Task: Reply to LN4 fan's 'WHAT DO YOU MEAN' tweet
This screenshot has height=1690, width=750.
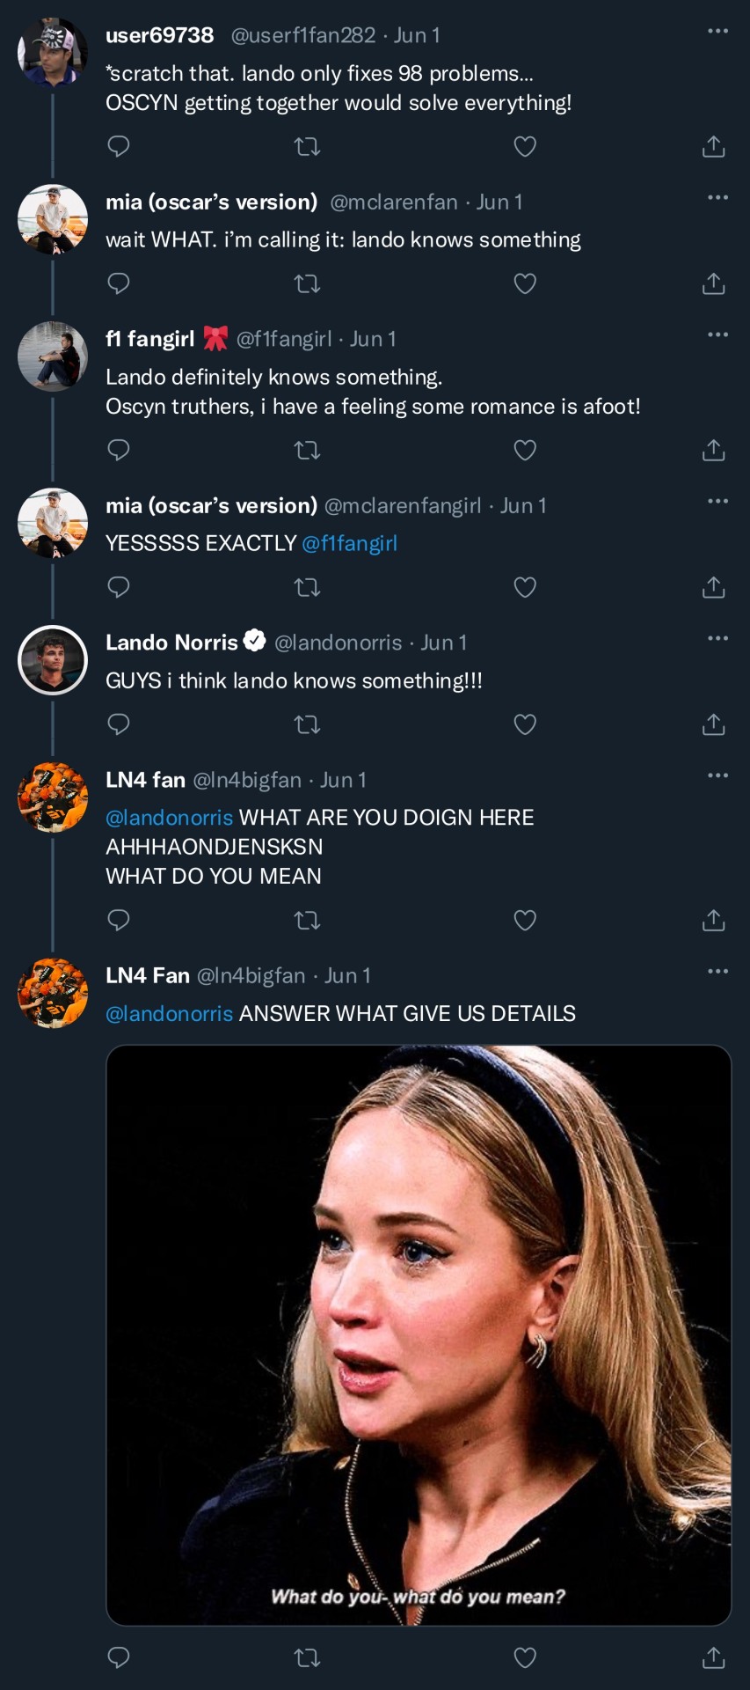Action: (118, 920)
